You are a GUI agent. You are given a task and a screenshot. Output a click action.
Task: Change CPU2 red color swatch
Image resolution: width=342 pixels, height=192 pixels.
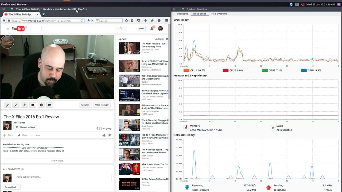pos(226,70)
